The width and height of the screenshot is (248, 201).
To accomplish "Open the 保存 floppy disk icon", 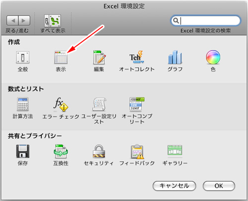I will 23,151.
